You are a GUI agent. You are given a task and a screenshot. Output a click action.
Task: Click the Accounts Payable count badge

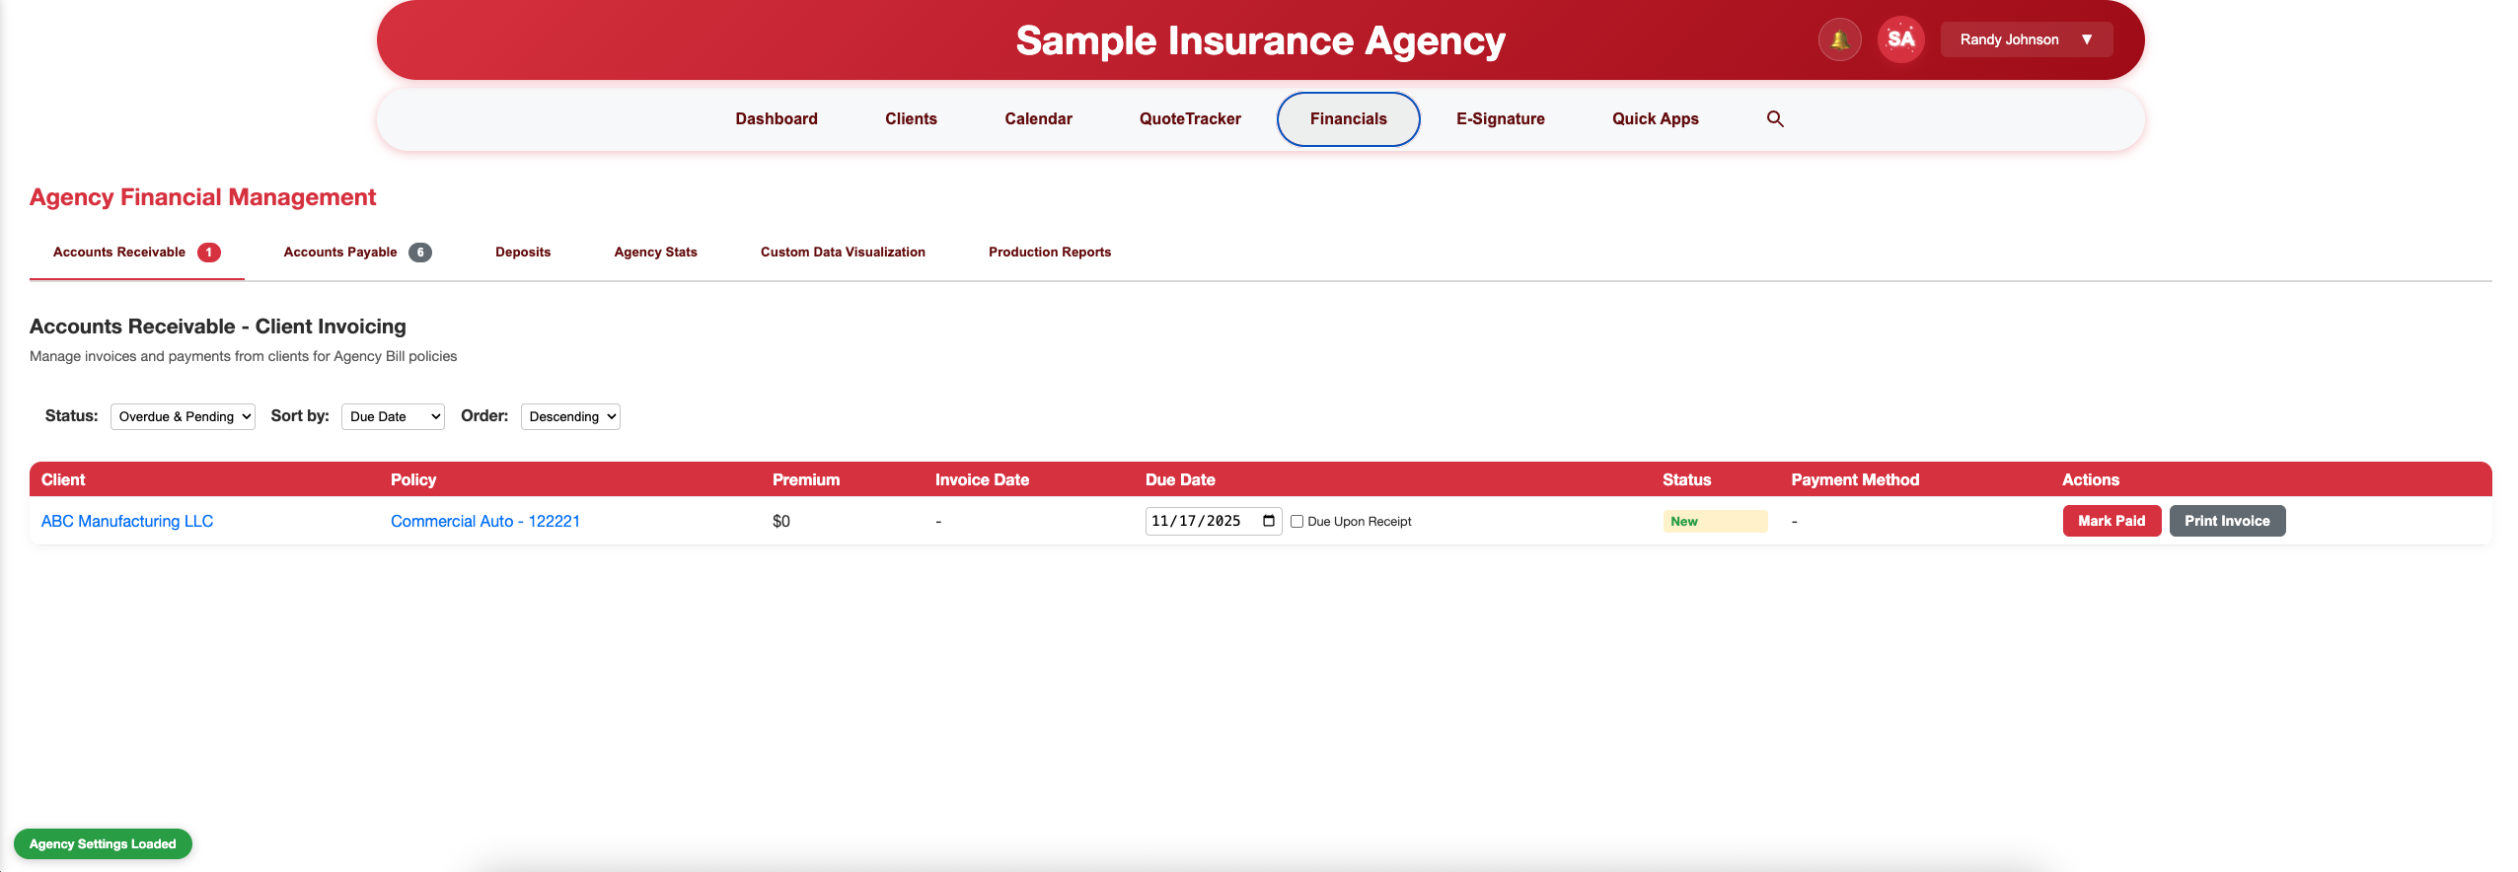[x=420, y=253]
